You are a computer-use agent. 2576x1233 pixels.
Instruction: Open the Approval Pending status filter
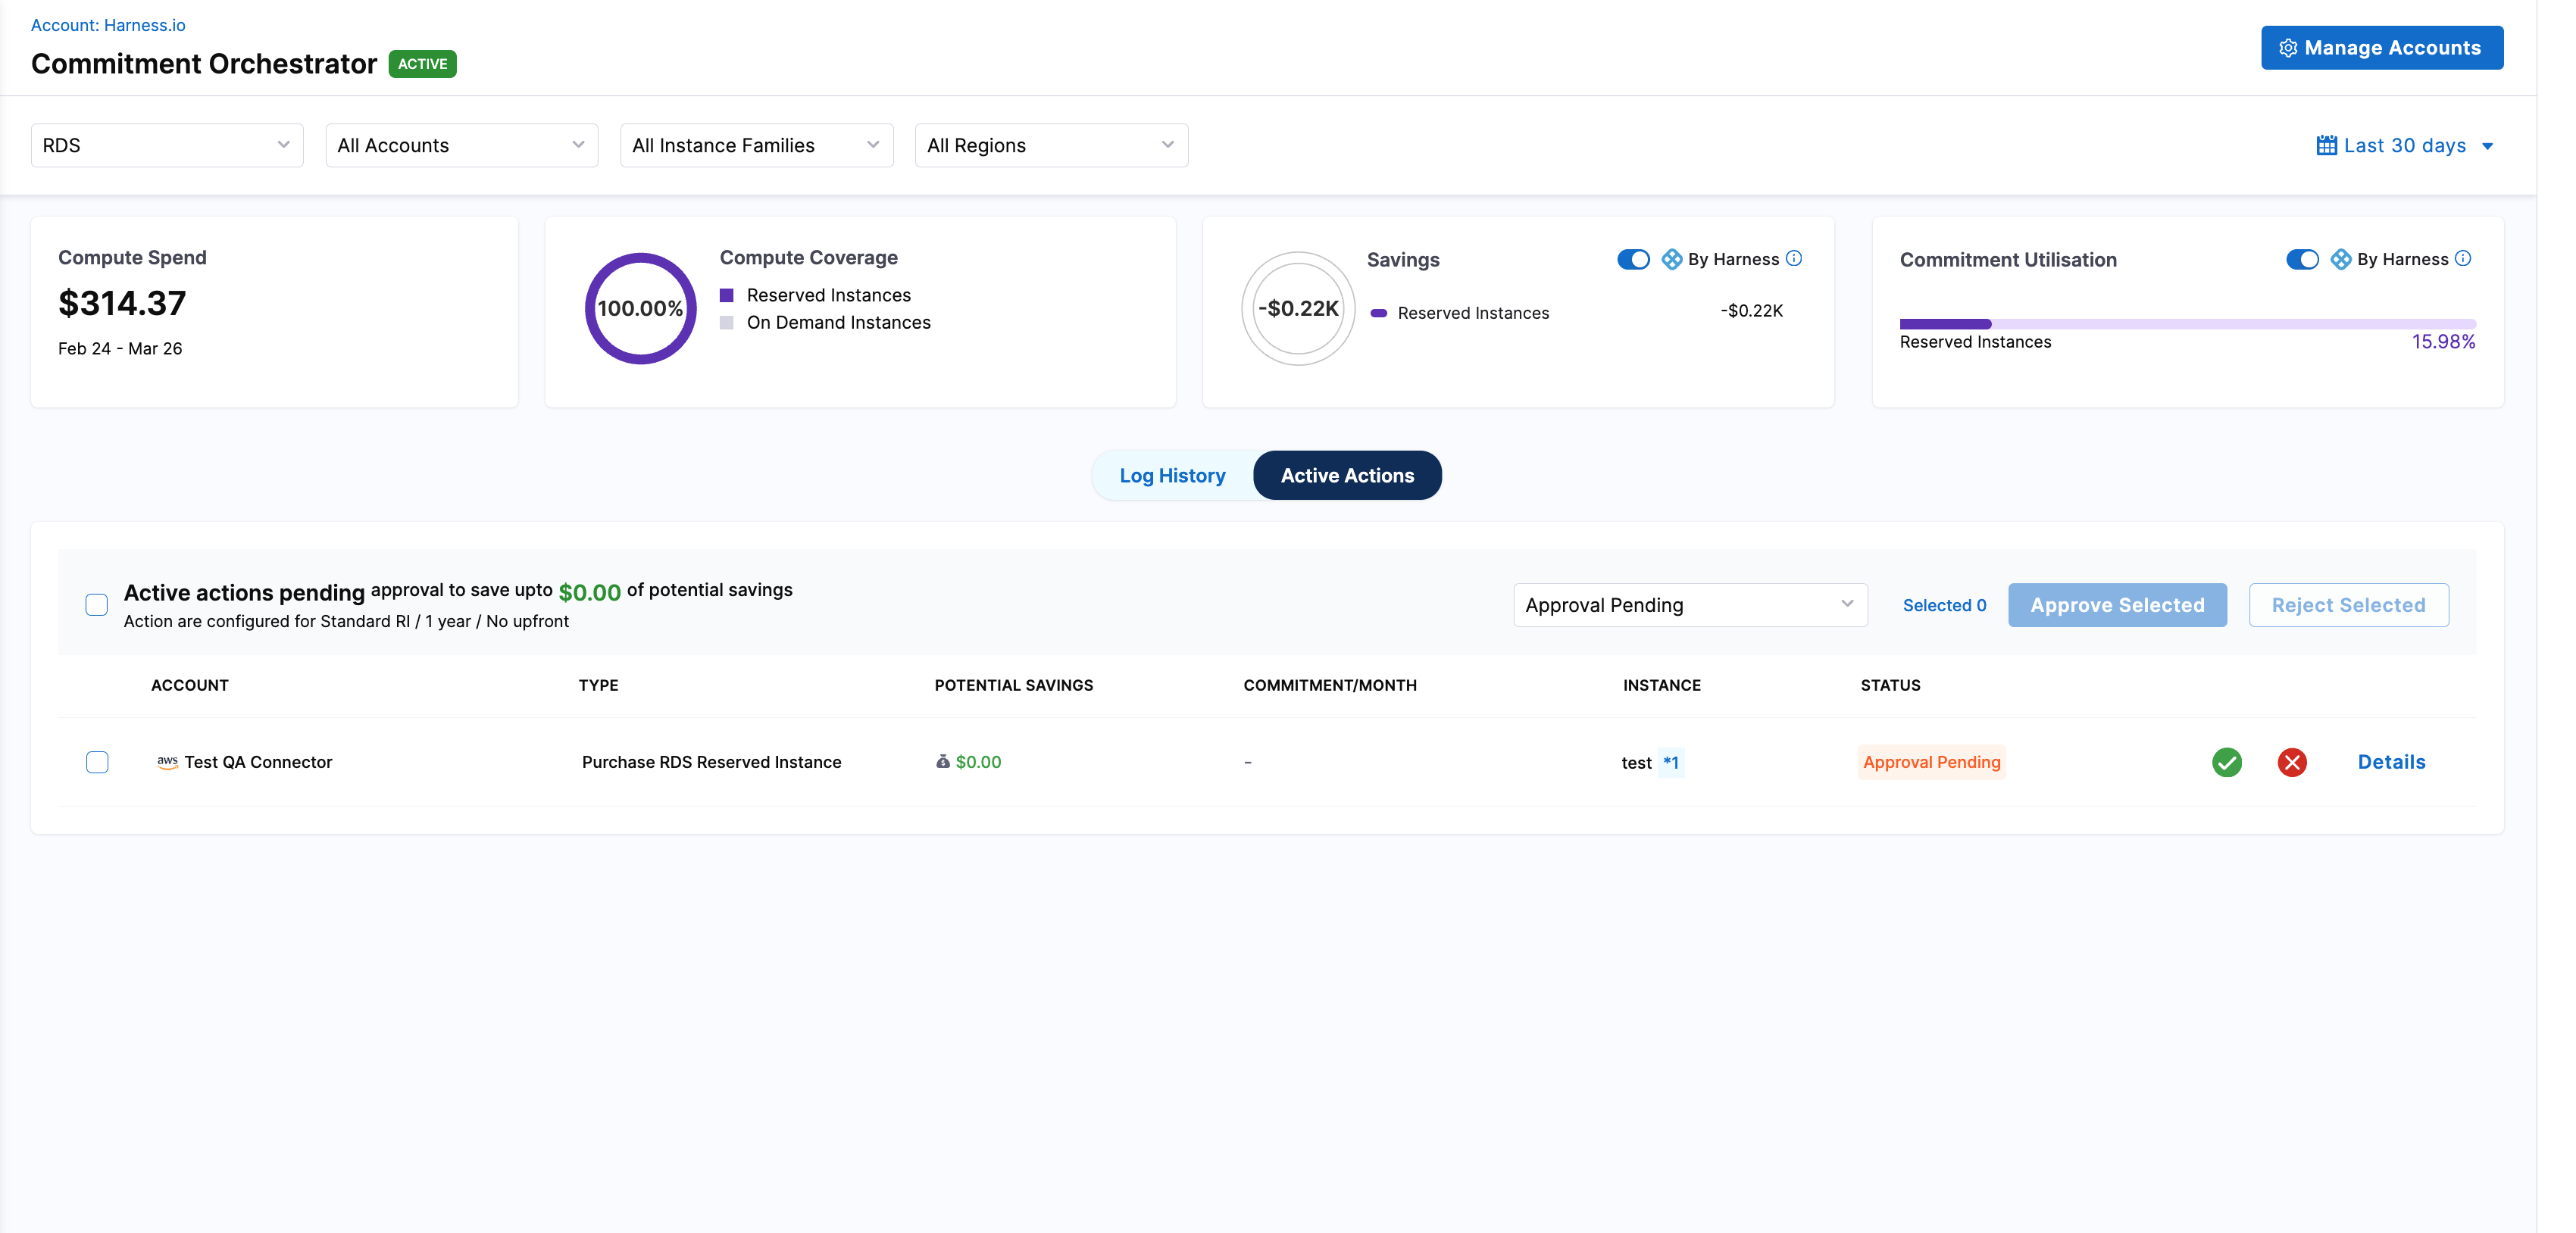pos(1689,605)
